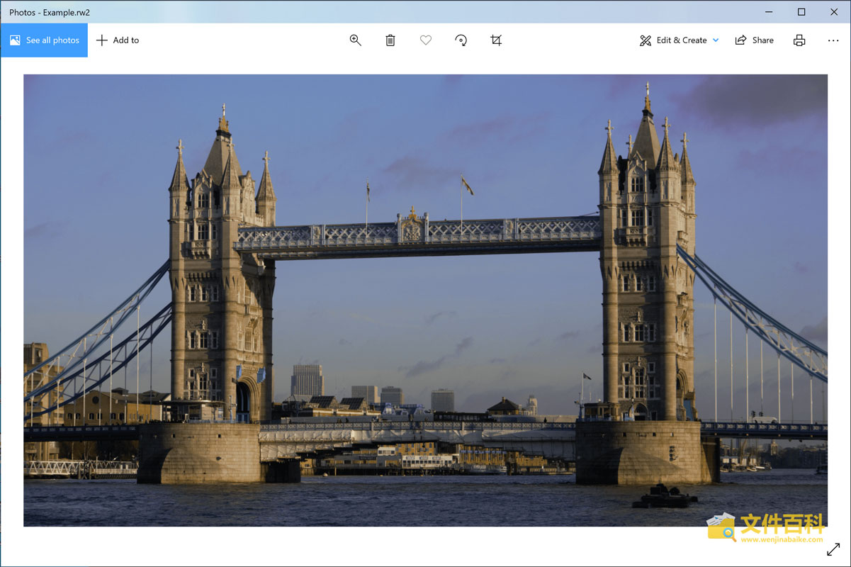Share the photo via Share button
The height and width of the screenshot is (567, 851).
tap(754, 40)
